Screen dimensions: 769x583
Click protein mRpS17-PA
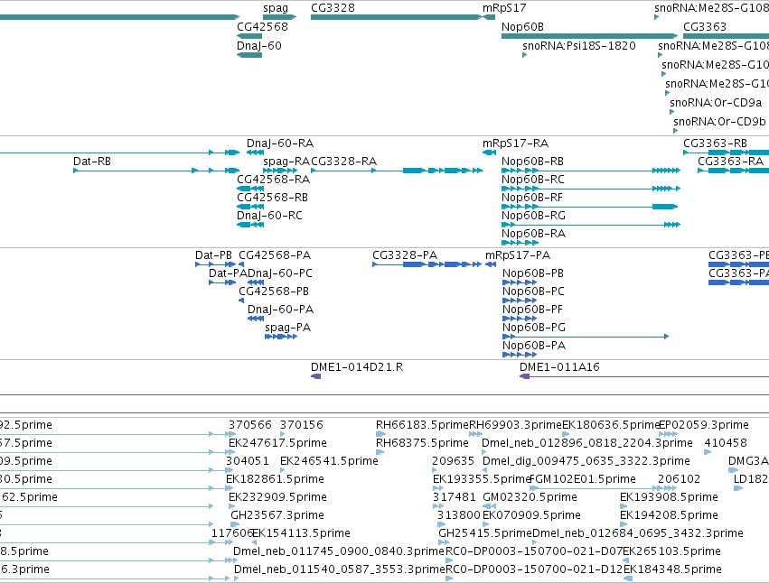coord(518,255)
